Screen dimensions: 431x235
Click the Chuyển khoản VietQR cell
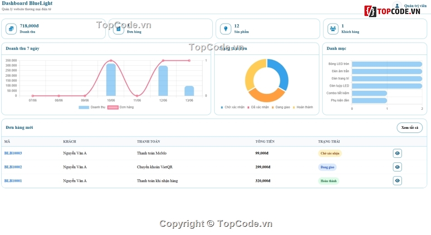pyautogui.click(x=155, y=167)
